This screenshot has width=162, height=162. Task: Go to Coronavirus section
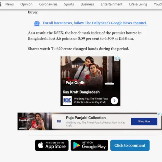pyautogui.click(x=48, y=4)
